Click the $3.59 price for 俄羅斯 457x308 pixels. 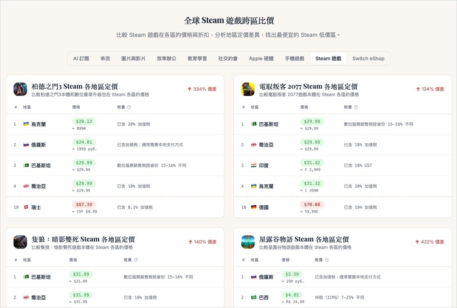(x=292, y=274)
